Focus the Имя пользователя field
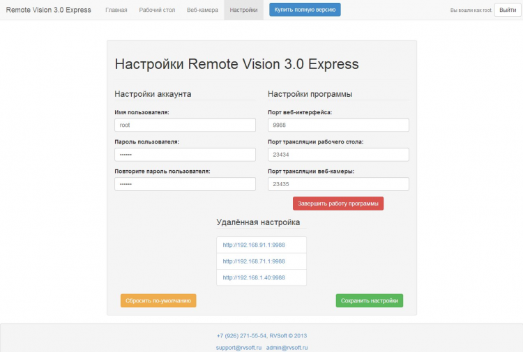Viewport: 523px width, 352px height. pyautogui.click(x=185, y=125)
